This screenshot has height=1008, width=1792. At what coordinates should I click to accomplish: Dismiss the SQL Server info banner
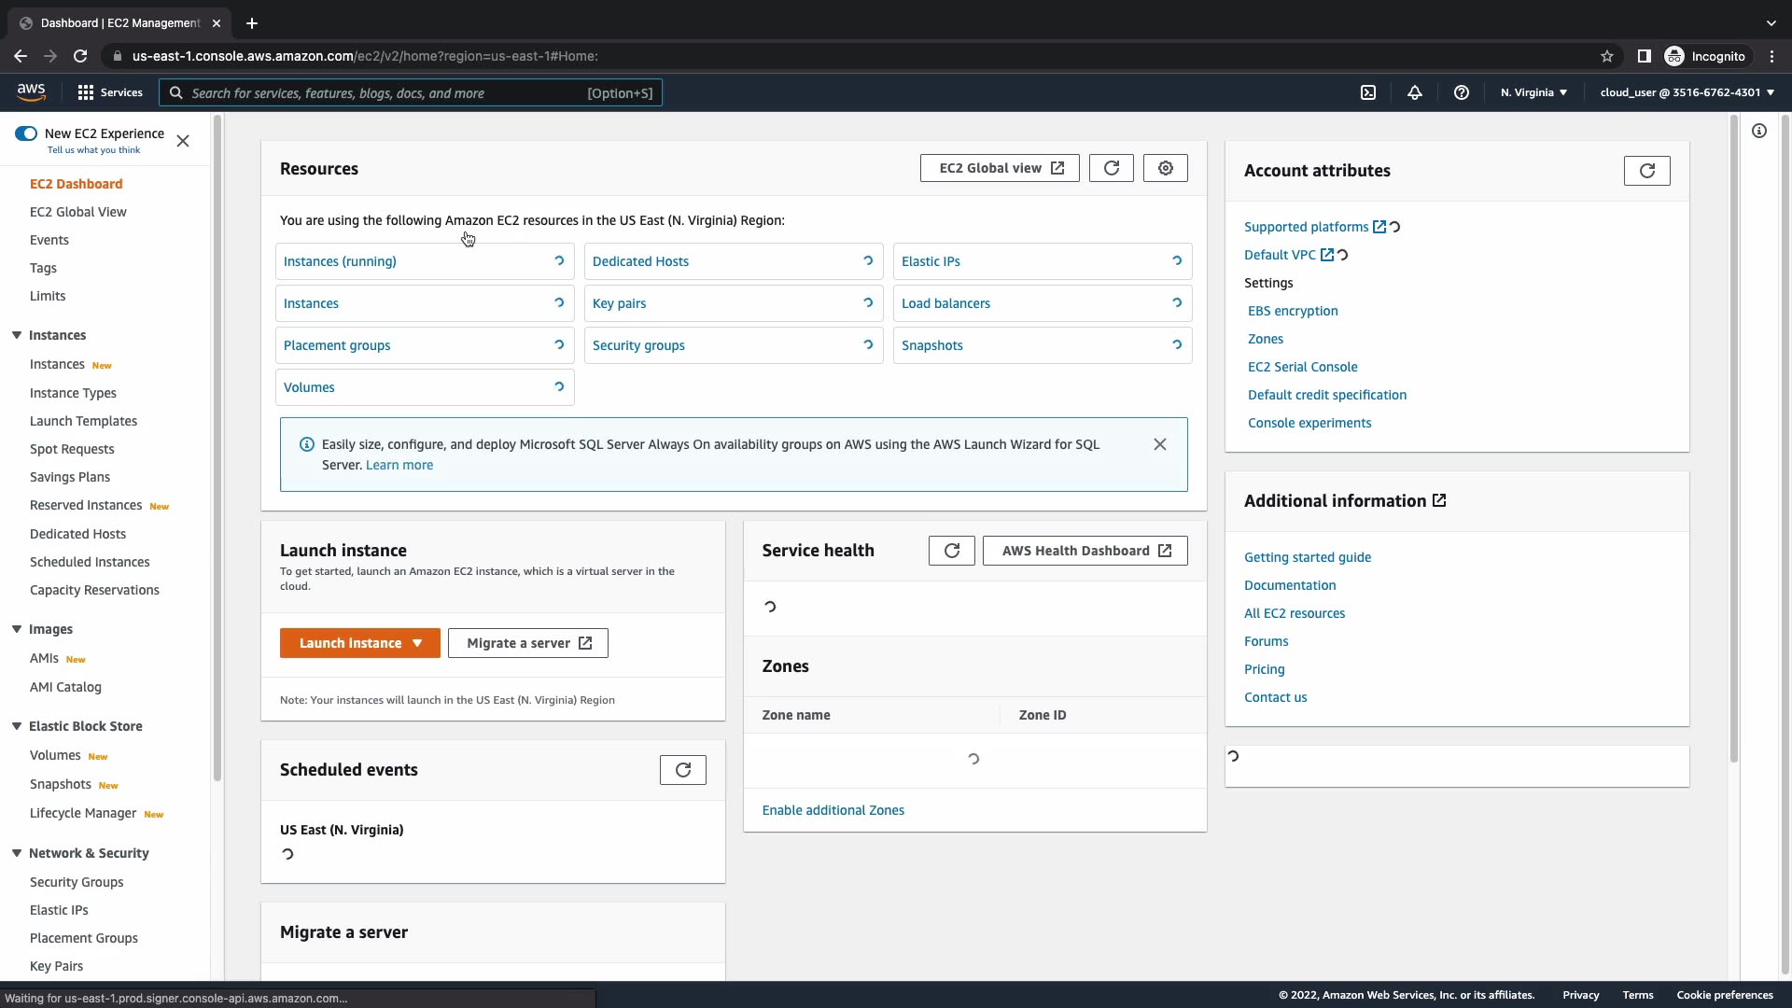1159,444
